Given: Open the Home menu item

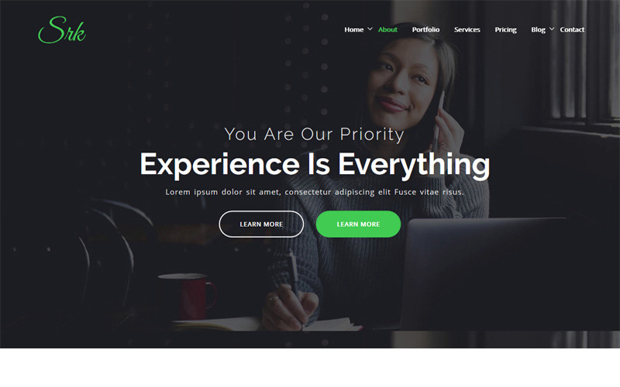Looking at the screenshot, I should click(x=353, y=29).
